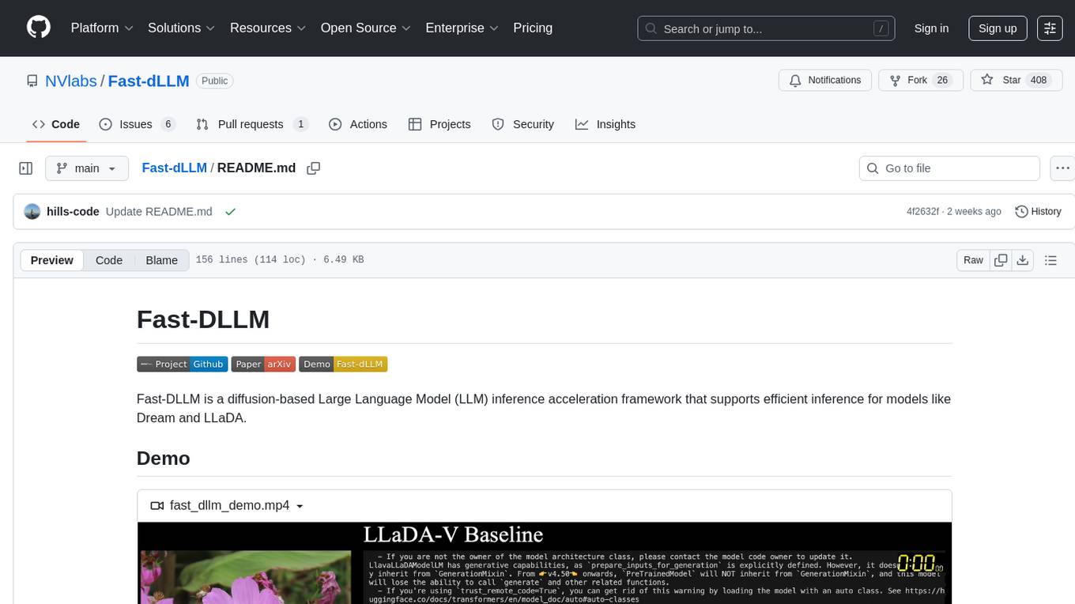
Task: Click the video camera icon
Action: [157, 506]
